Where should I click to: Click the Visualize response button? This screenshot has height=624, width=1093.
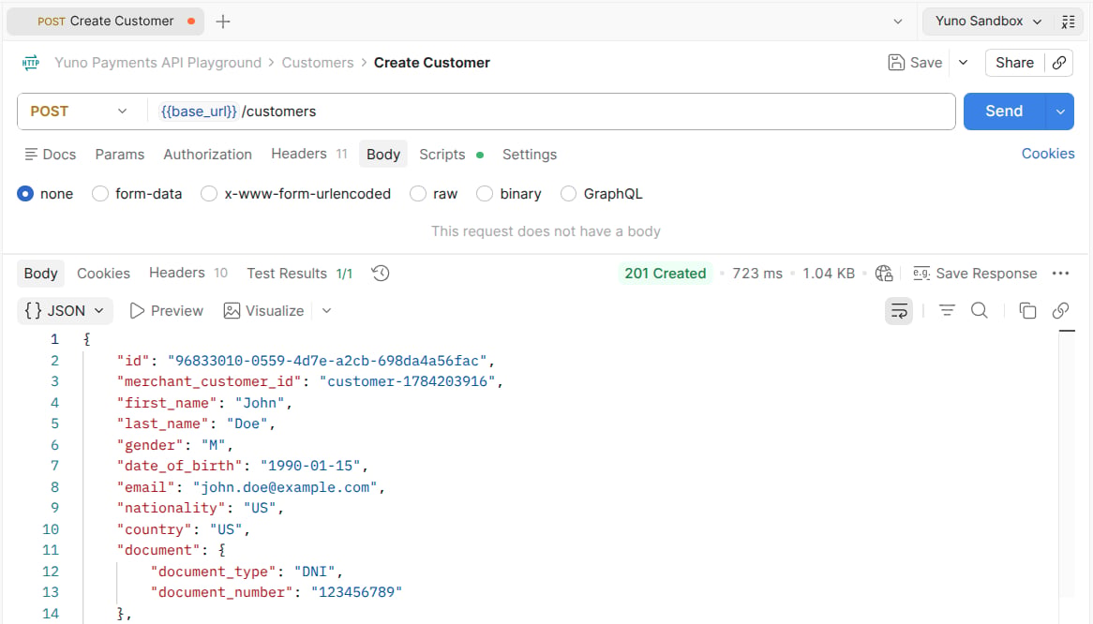(x=263, y=311)
